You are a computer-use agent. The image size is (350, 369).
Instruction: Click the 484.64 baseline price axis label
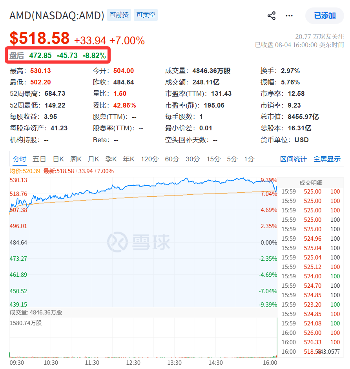[x=18, y=242]
